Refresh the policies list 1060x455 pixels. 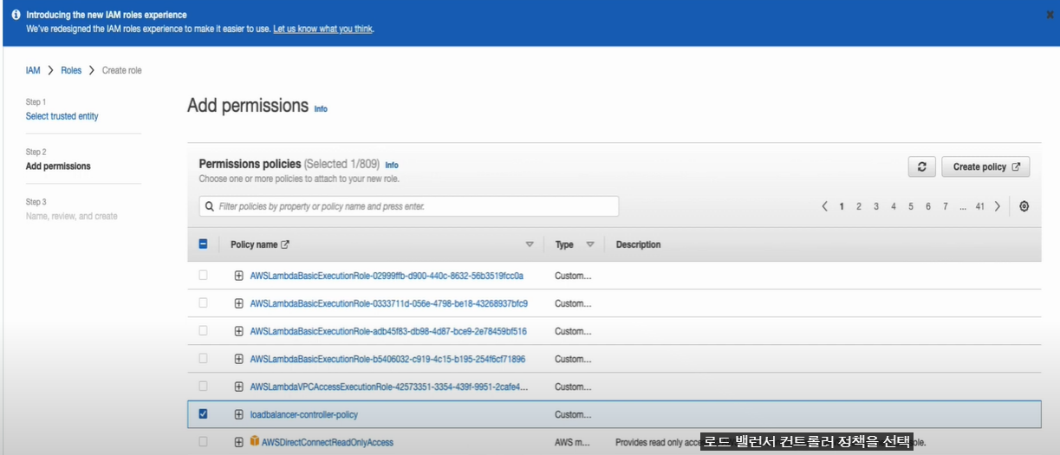(922, 166)
